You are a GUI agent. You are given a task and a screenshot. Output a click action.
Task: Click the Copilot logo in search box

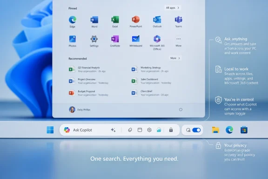pos(67,130)
